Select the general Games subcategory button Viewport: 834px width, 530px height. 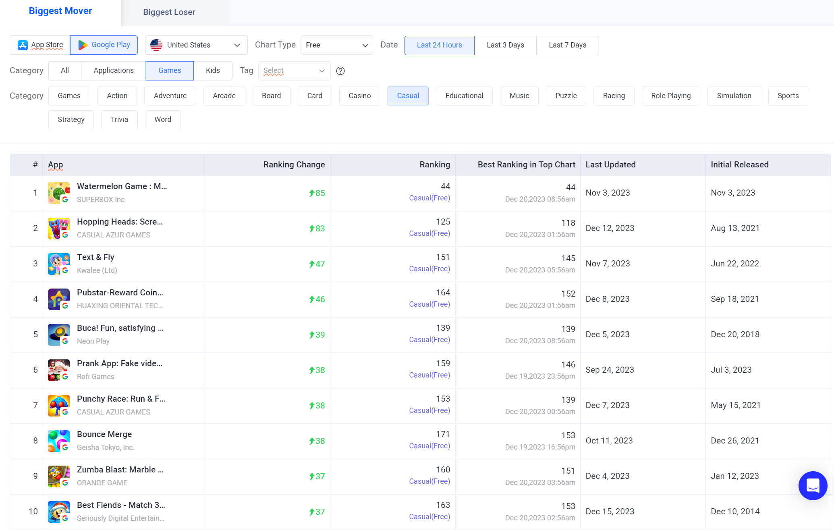pos(69,96)
